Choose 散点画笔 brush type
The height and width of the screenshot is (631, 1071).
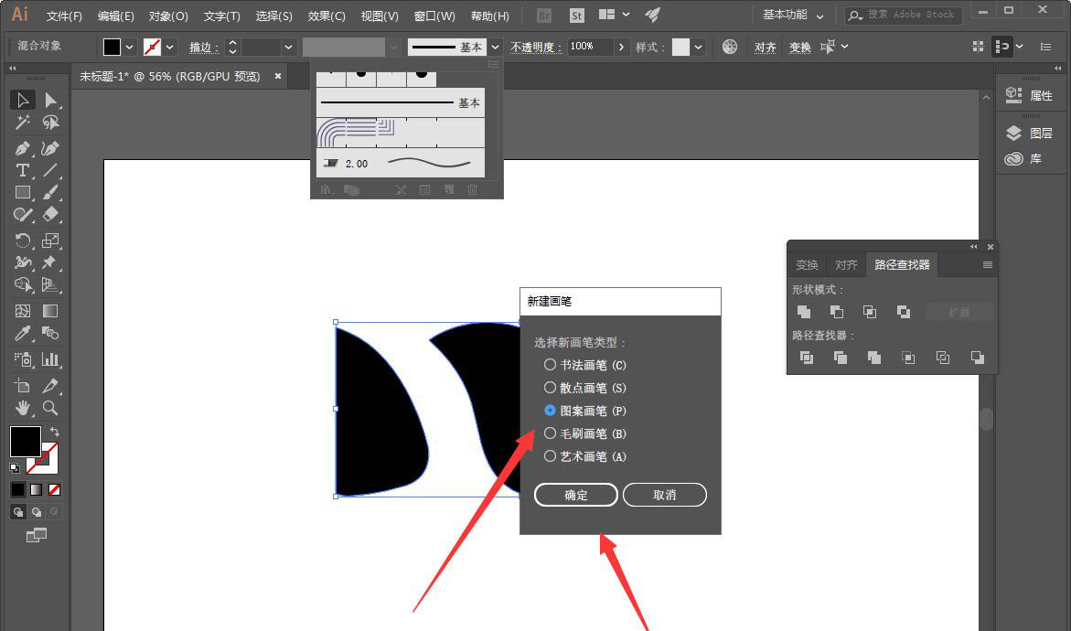coord(550,388)
